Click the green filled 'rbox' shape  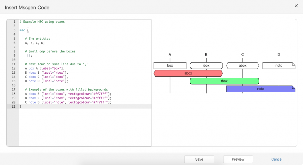coord(224,81)
